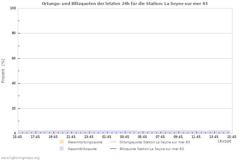250x160 pixels.
Task: Open the www.lightningmaps.org watermark link
Action: click(20, 158)
